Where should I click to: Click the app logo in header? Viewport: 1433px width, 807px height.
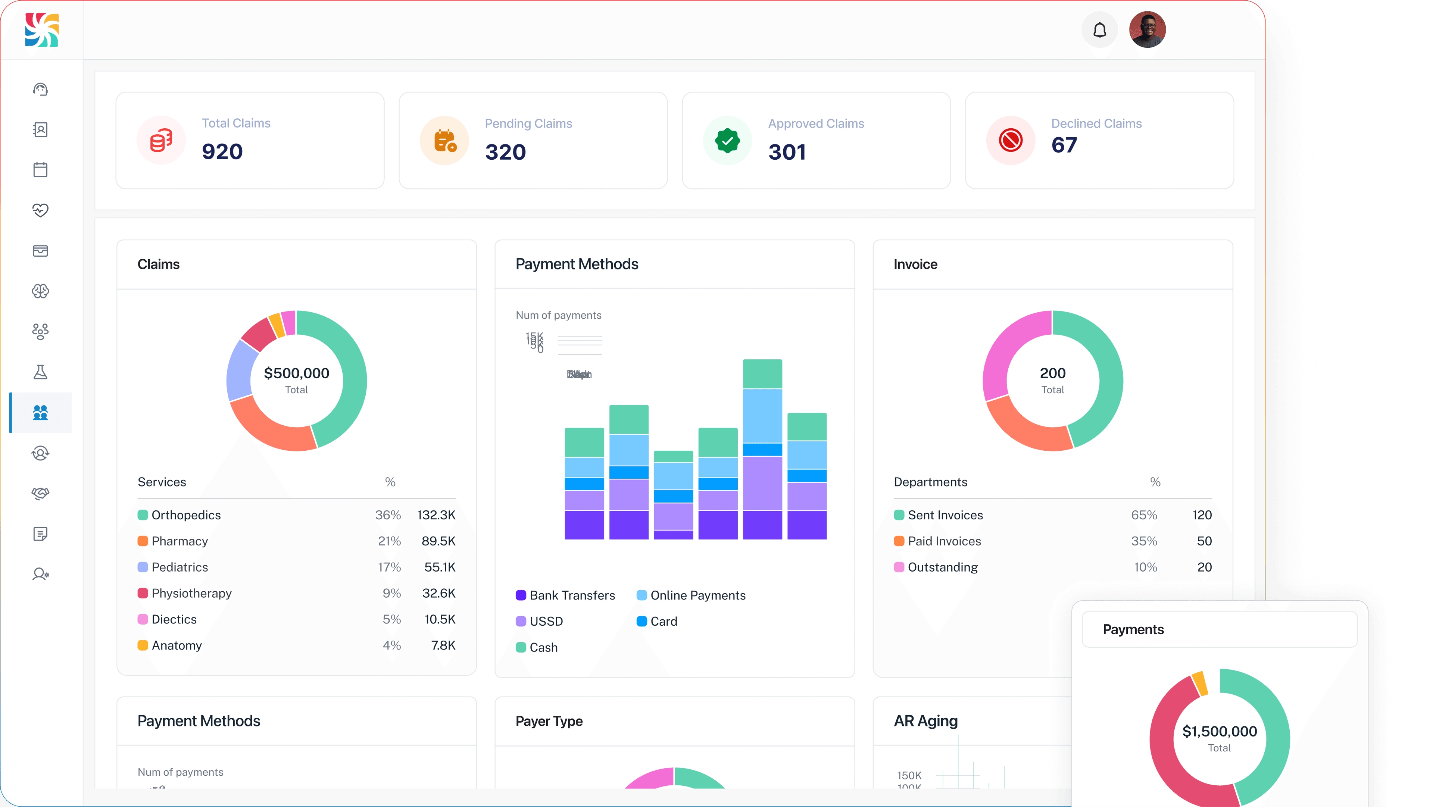(x=42, y=30)
